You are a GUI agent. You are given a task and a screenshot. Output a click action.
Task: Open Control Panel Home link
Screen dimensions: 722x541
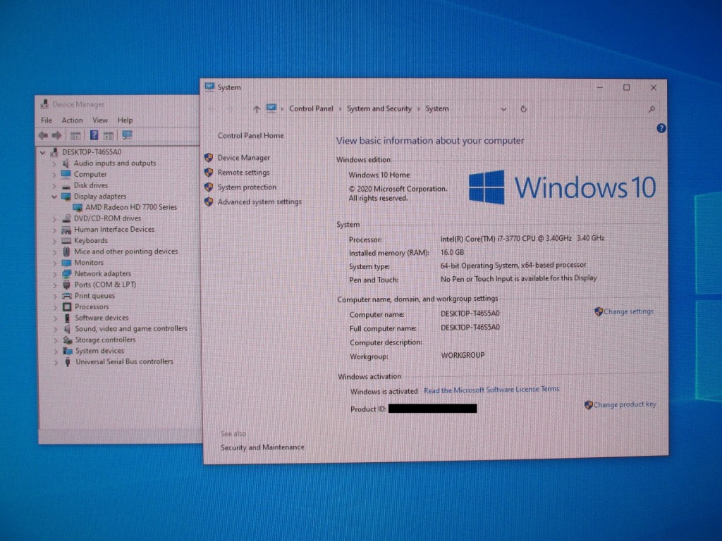(x=250, y=136)
